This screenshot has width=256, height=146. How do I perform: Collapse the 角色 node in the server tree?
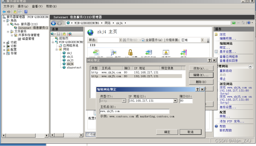(4, 21)
